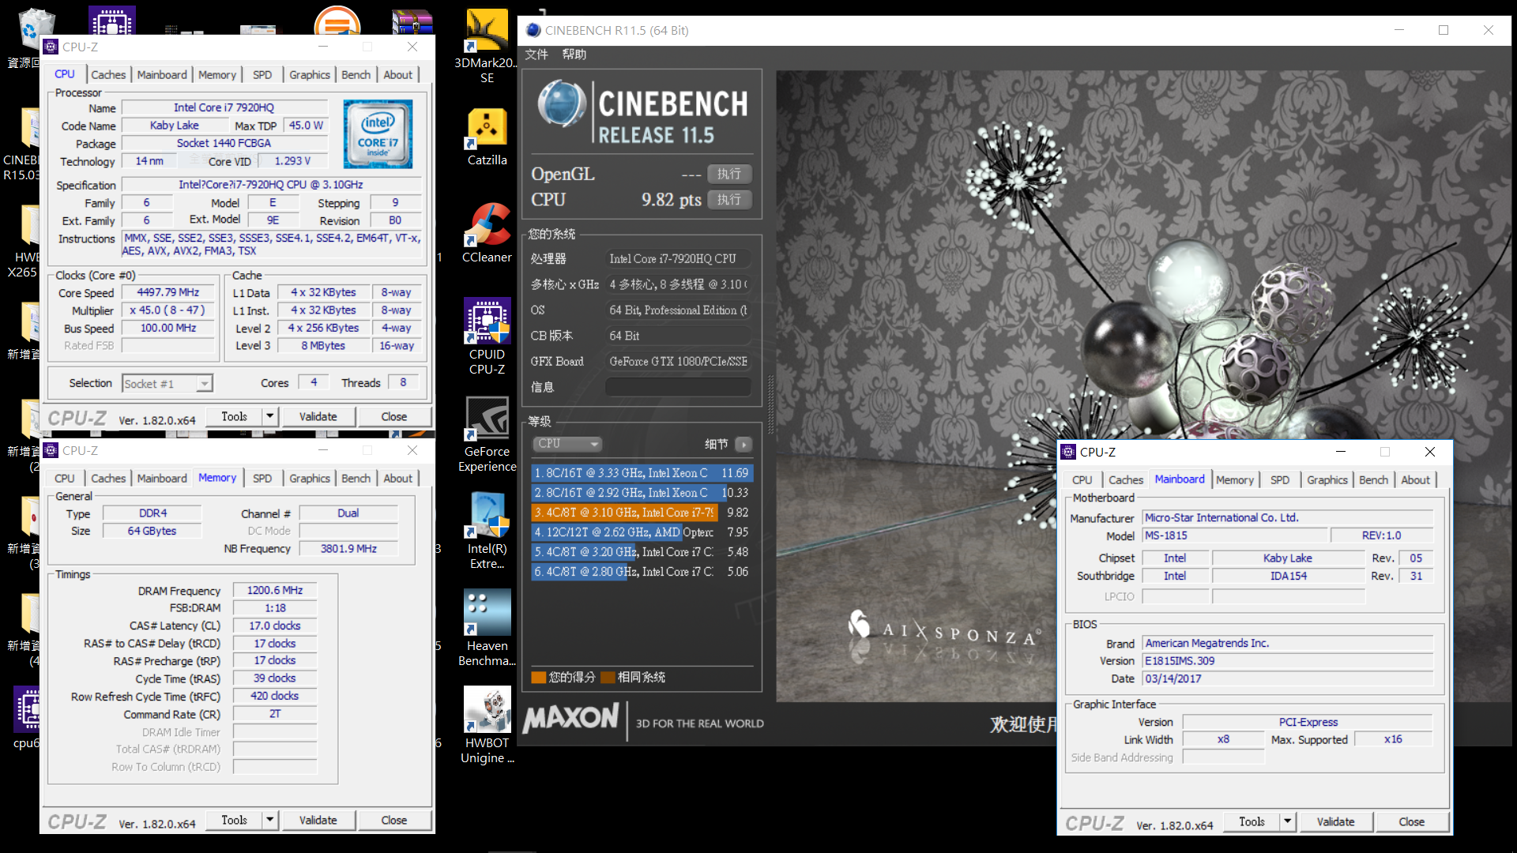Click Tools button in Mainboard CPU-Z window
Viewport: 1517px width, 853px height.
pyautogui.click(x=1252, y=821)
